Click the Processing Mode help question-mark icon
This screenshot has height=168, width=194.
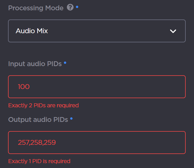coord(70,7)
